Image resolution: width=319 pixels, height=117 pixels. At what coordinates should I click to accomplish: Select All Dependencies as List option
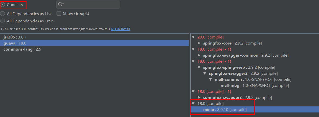click(3, 14)
